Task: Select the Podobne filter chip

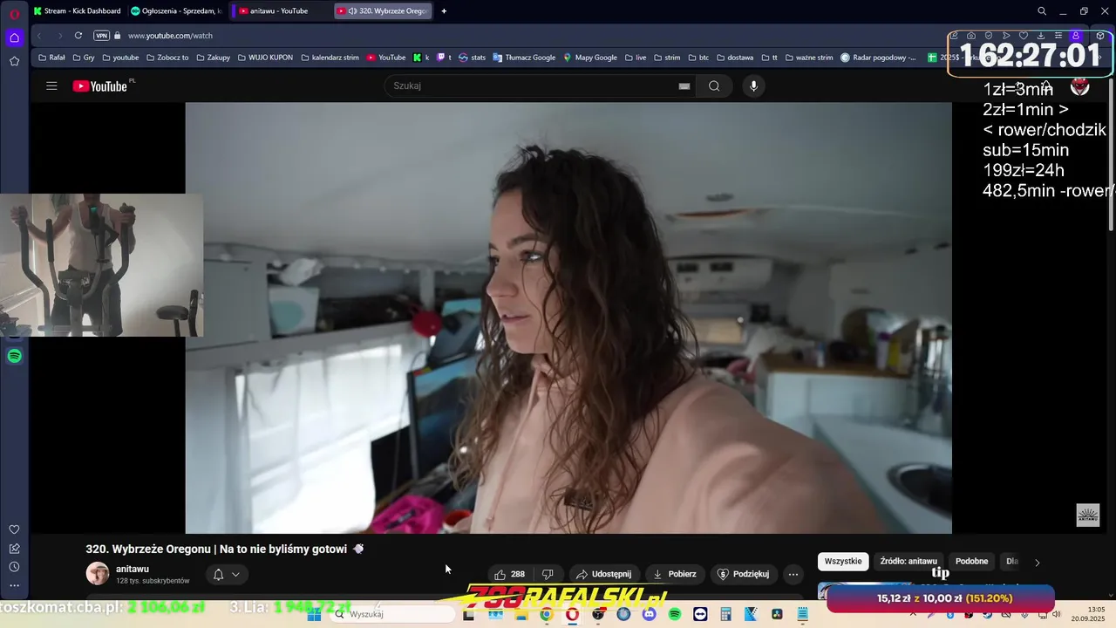Action: tap(971, 562)
